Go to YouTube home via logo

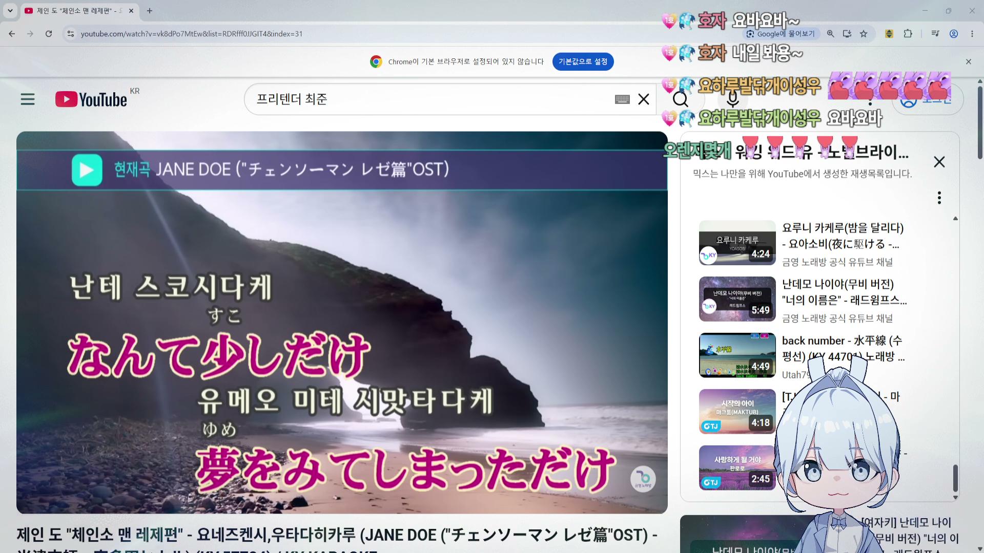(91, 99)
